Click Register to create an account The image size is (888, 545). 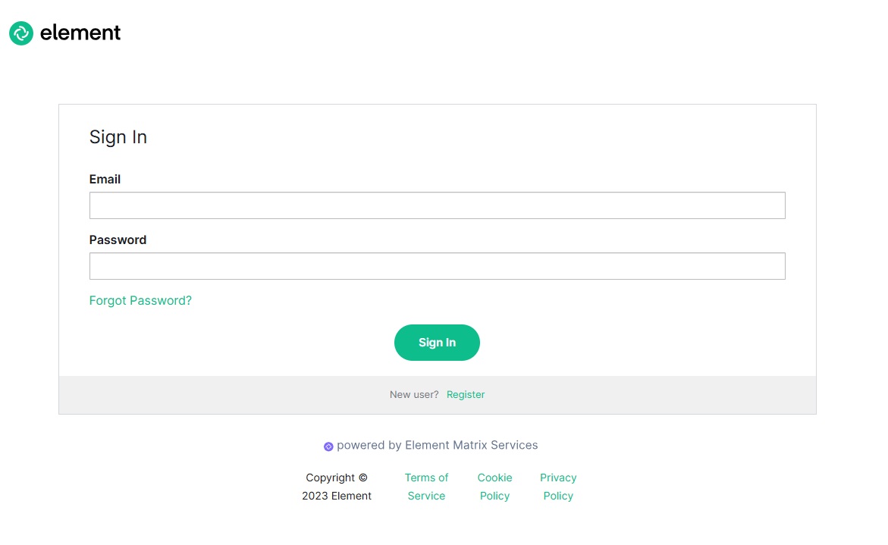click(x=465, y=394)
